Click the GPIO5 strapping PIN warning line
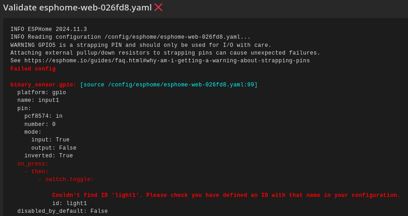Screen dimensions: 408x216 click(x=141, y=45)
